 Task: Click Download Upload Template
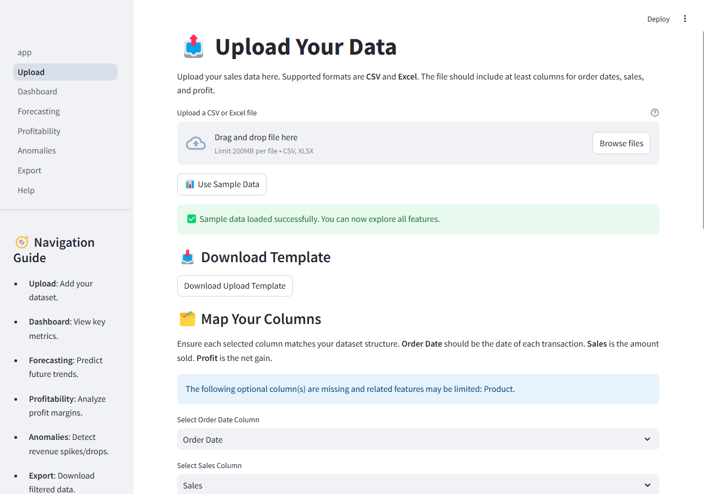pyautogui.click(x=234, y=285)
